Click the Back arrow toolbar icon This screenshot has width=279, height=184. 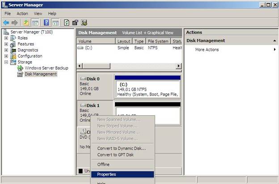point(6,23)
